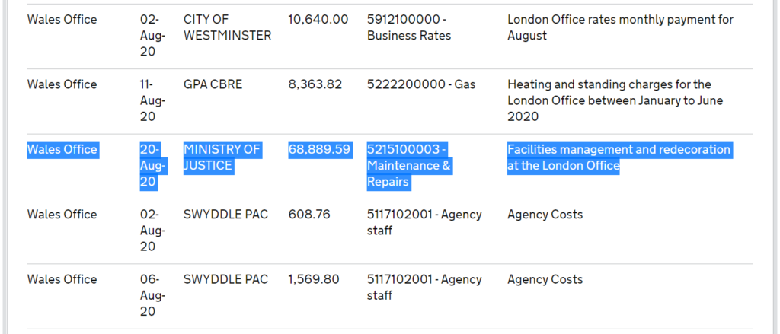Viewport: 780px width, 334px height.
Task: Click the 11-Aug-20 date cell
Action: 148,100
